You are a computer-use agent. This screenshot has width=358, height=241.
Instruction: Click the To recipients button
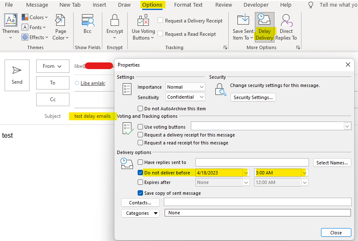click(53, 83)
